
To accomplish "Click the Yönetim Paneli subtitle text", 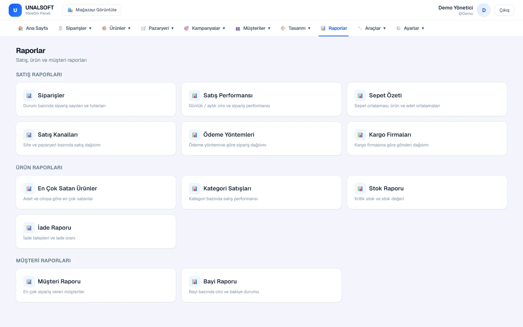I will coord(38,13).
